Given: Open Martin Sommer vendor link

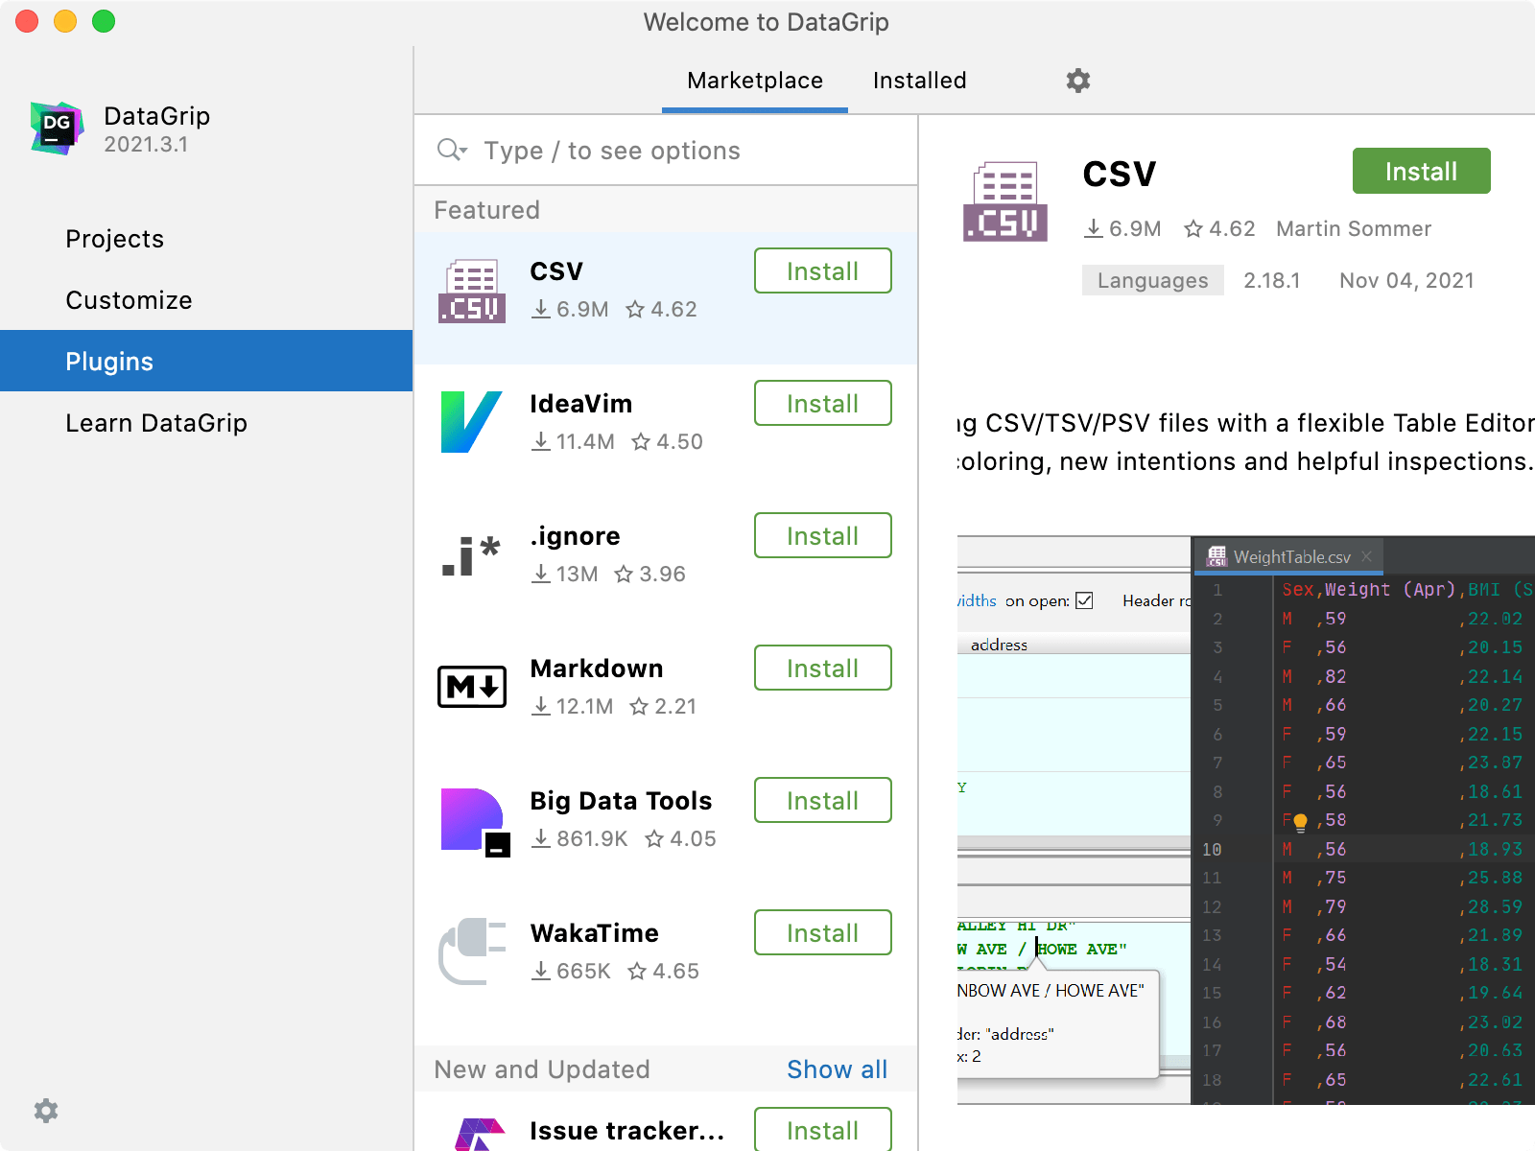Looking at the screenshot, I should (x=1354, y=228).
